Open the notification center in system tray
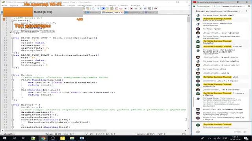This screenshot has height=141, width=252. (246, 138)
